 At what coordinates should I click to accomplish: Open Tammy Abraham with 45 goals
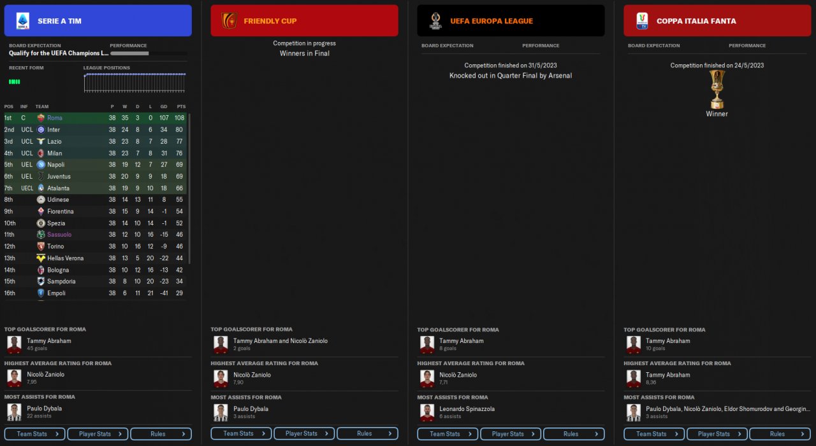click(49, 341)
